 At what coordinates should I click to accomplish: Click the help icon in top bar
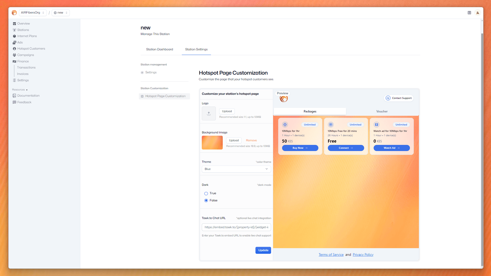click(469, 13)
